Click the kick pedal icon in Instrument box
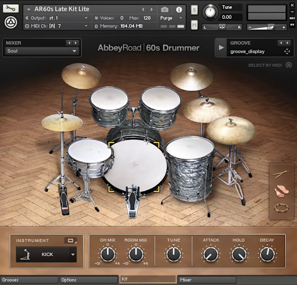 coord(26,254)
